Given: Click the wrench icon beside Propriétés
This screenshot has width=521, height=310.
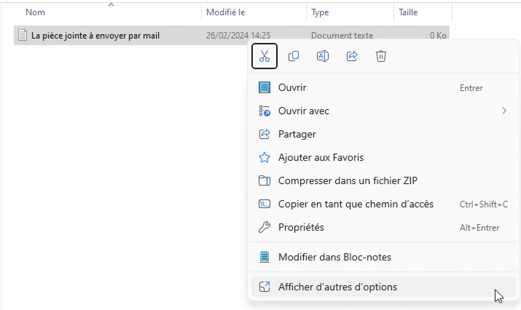Looking at the screenshot, I should [264, 227].
